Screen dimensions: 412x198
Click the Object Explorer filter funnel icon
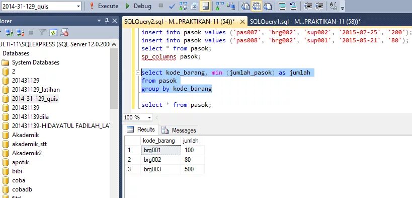tap(42, 33)
